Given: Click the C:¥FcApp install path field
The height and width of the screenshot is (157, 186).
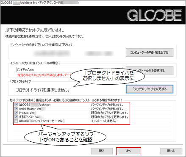Looking at the screenshot, I should 69,70.
